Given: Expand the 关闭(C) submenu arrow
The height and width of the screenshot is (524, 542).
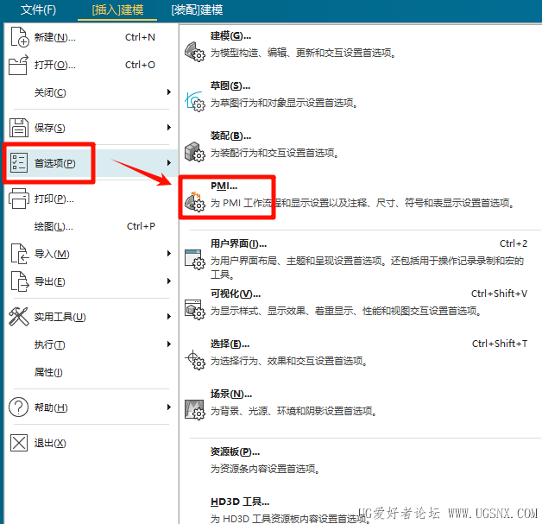Looking at the screenshot, I should 168,92.
